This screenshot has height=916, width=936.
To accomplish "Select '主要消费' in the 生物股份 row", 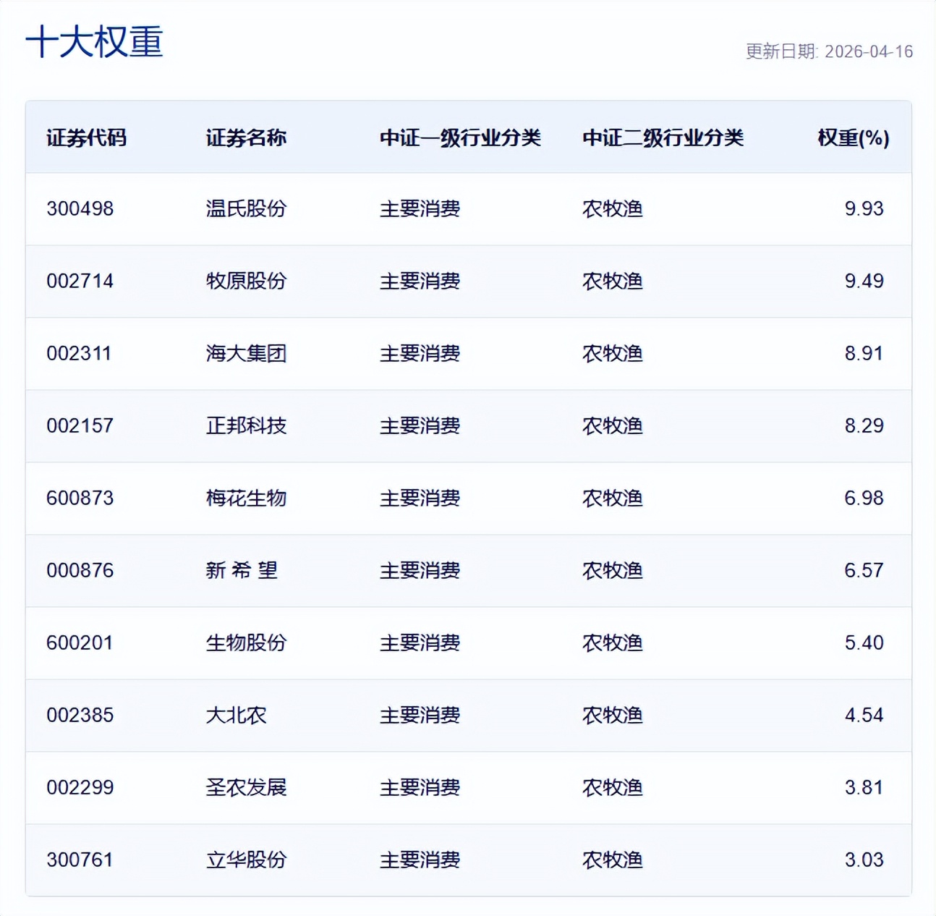I will [x=420, y=643].
